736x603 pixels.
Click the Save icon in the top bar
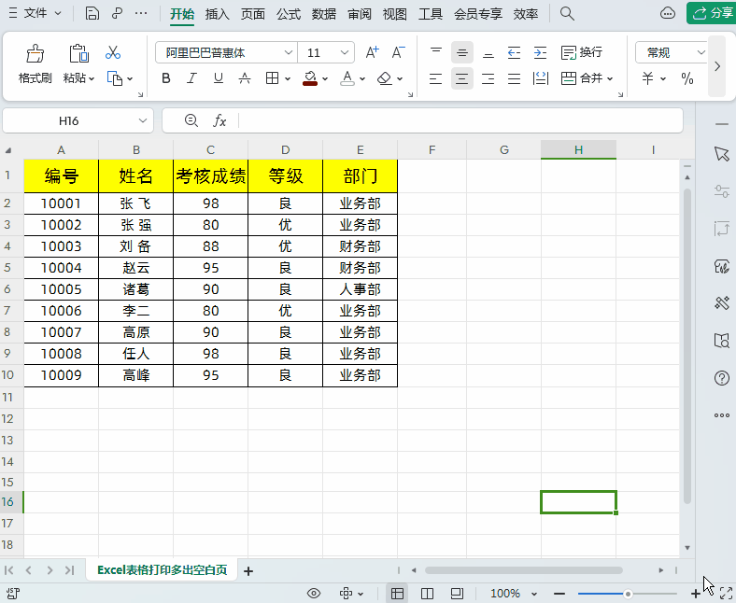click(92, 13)
